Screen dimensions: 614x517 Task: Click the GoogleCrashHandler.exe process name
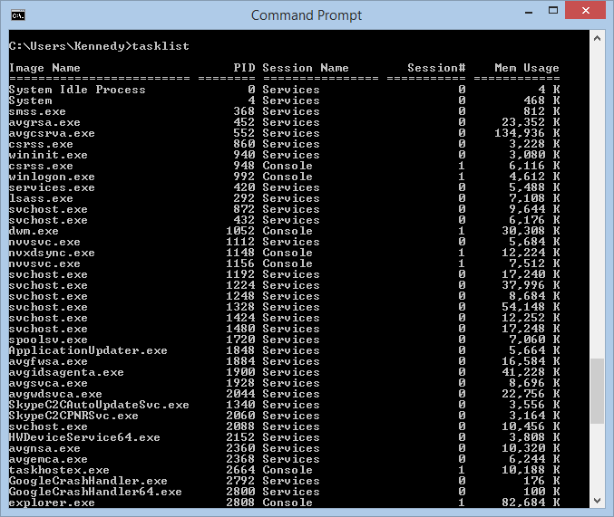88,481
